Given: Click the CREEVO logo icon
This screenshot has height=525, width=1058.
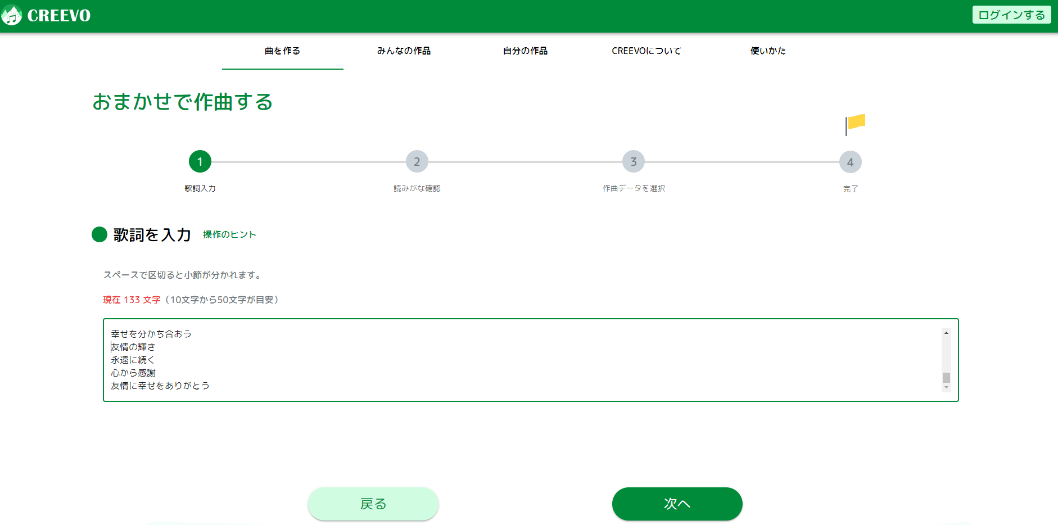Looking at the screenshot, I should pyautogui.click(x=11, y=15).
